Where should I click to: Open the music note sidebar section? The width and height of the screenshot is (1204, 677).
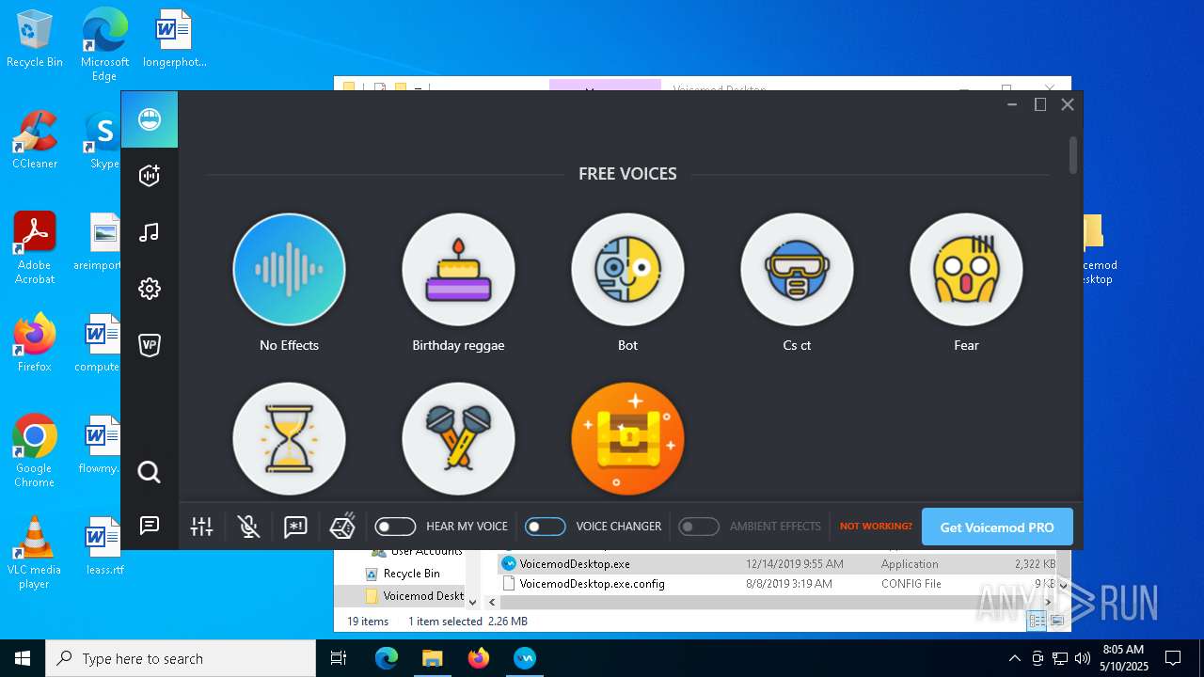pos(150,232)
